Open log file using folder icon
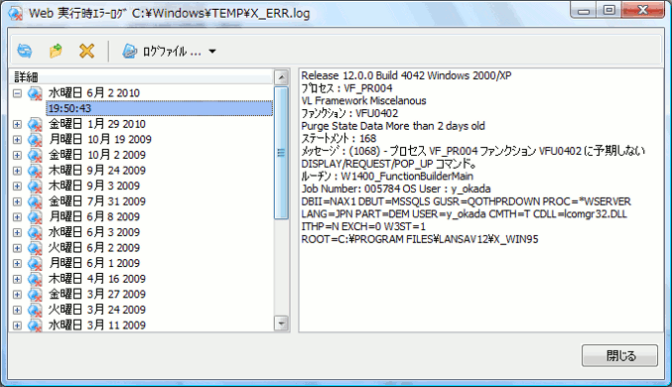672x387 pixels. (56, 52)
